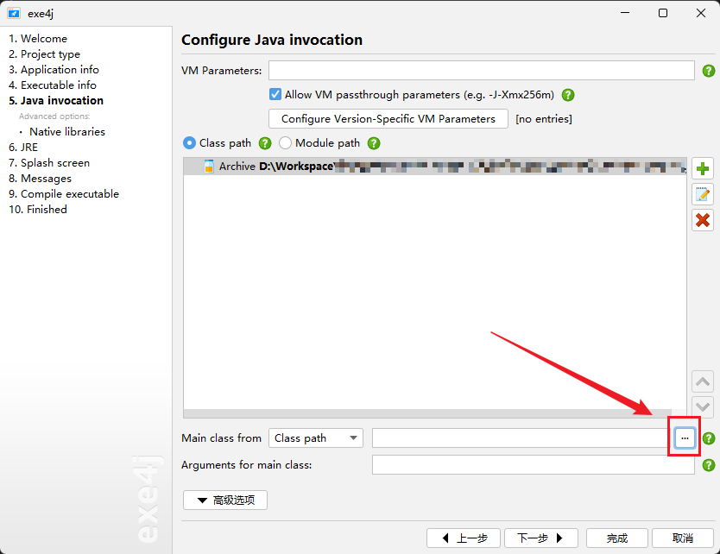Open step 9. Compile executable

pos(64,194)
